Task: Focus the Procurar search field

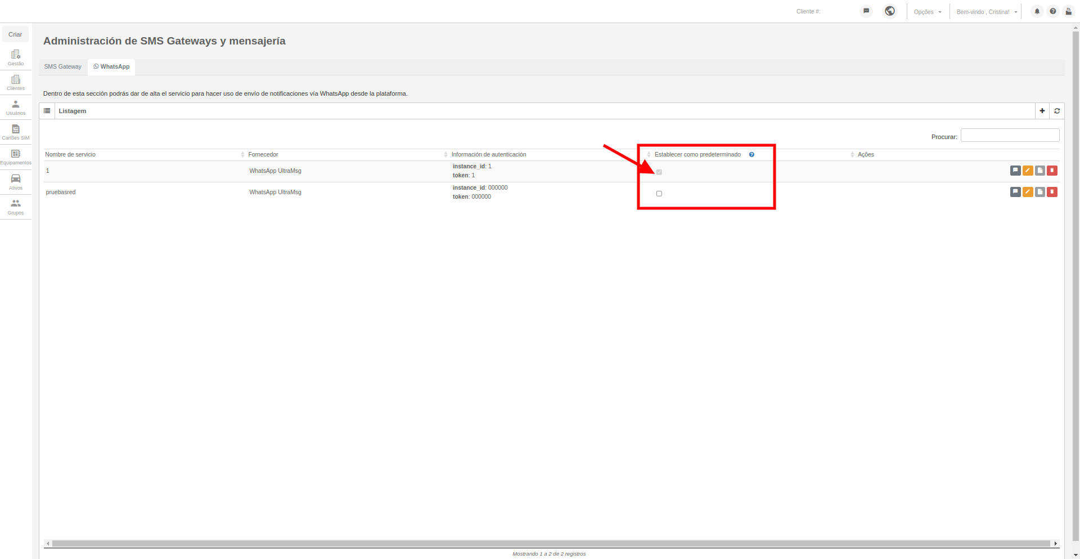Action: (1010, 136)
